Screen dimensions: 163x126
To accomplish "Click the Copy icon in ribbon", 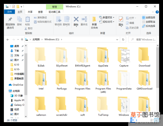I will coord(20,19).
